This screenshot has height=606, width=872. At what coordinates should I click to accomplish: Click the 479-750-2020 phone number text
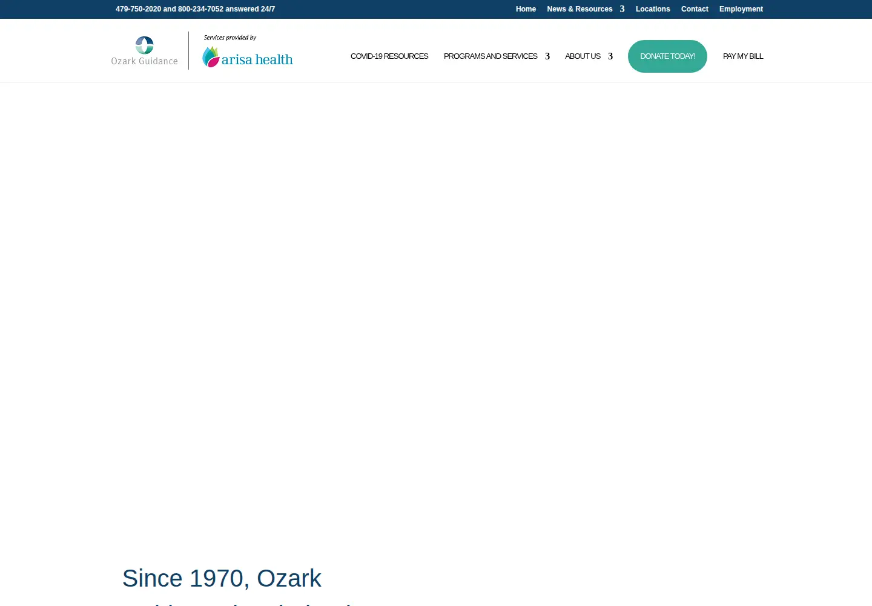[x=138, y=9]
